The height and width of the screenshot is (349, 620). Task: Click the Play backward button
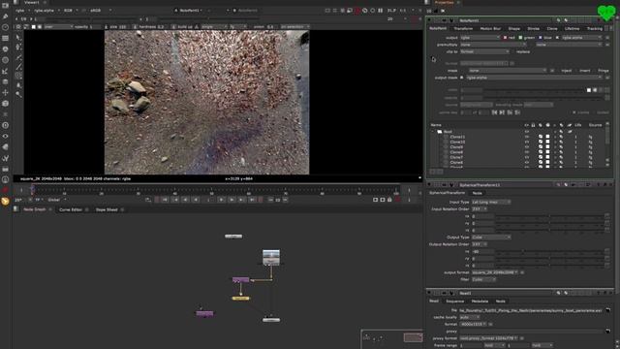tap(196, 200)
